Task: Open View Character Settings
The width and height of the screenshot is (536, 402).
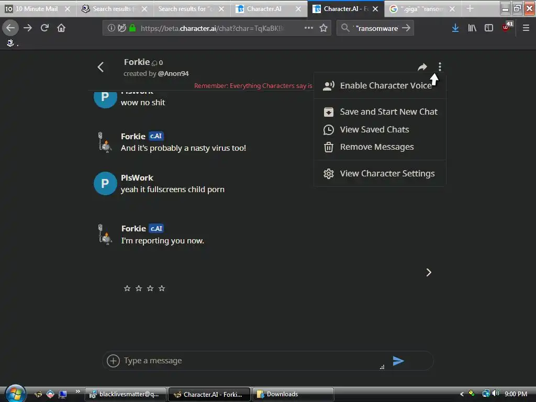Action: pyautogui.click(x=380, y=174)
